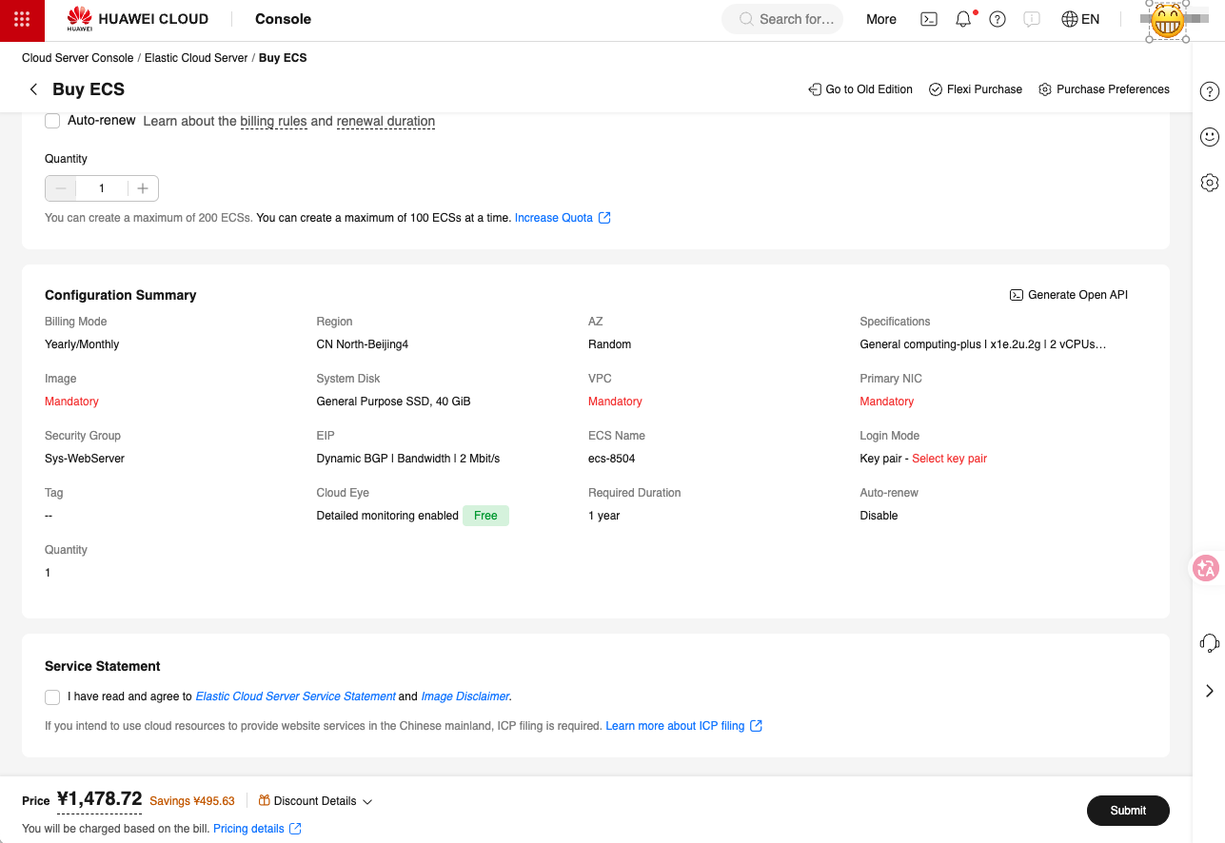Viewport: 1225px width, 843px height.
Task: Click the Increase Quota link
Action: tap(563, 218)
